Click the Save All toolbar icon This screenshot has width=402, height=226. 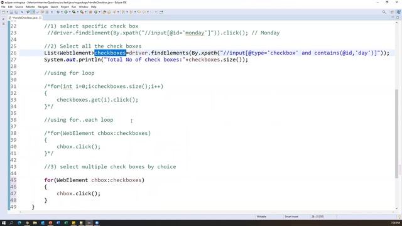(16, 12)
